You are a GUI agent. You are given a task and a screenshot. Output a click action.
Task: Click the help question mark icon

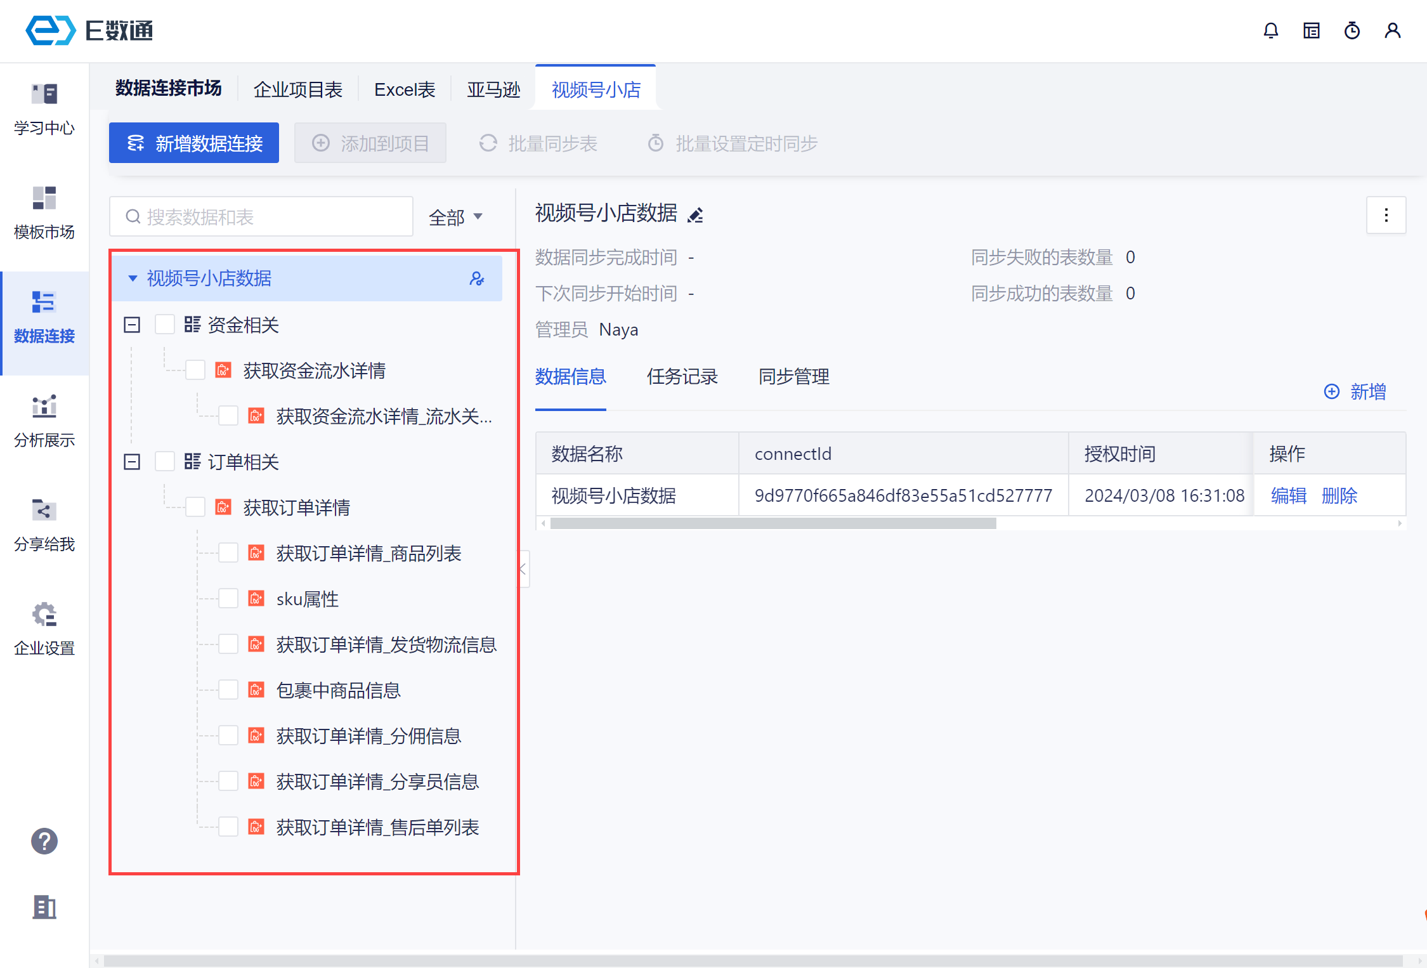click(44, 841)
